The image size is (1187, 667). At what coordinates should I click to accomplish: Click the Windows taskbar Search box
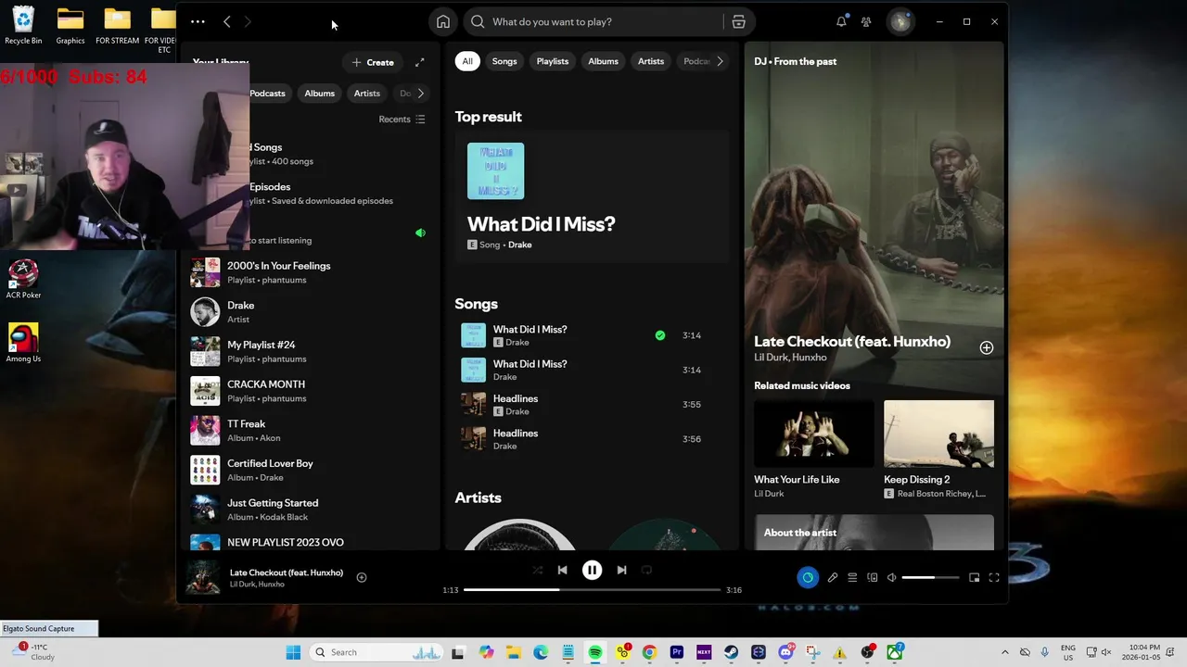pos(377,652)
